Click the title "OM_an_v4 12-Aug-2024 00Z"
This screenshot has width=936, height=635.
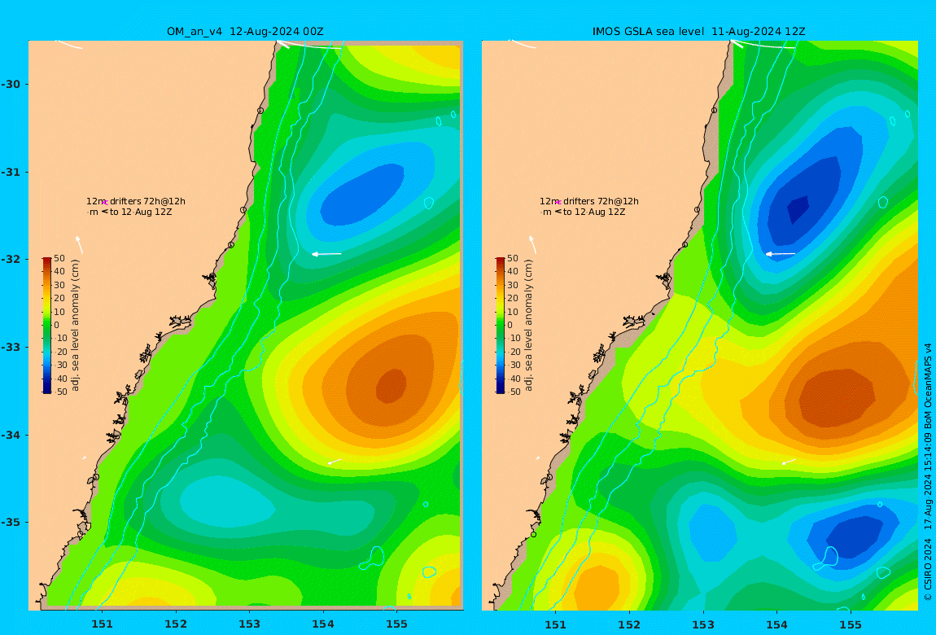tap(245, 32)
